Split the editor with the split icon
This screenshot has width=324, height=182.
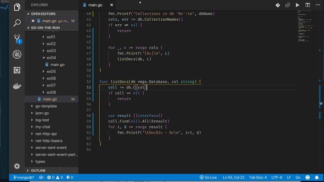coord(308,5)
